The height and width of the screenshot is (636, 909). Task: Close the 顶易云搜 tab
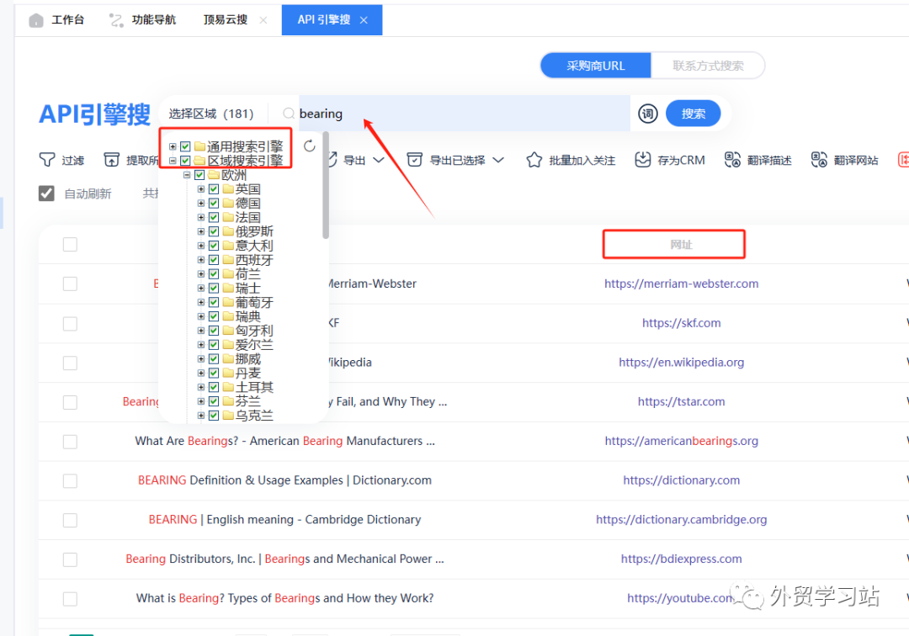click(263, 20)
